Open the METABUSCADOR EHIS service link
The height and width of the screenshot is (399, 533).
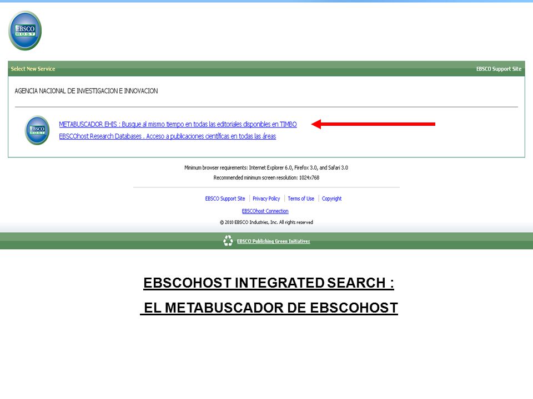tap(178, 124)
